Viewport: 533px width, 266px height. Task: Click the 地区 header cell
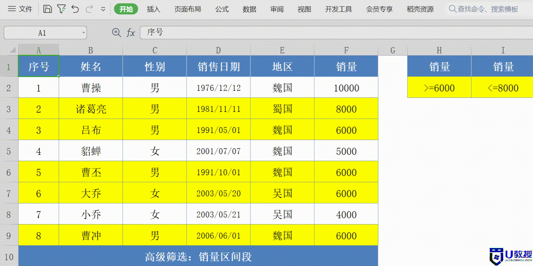coord(282,66)
